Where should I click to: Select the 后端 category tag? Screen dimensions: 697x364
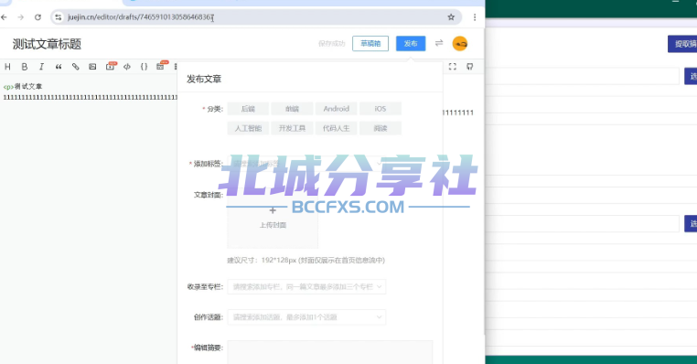tap(248, 109)
